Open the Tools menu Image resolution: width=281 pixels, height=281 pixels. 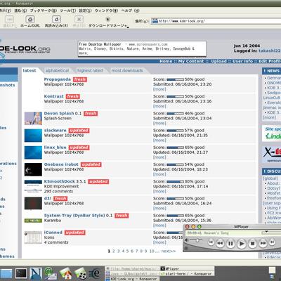point(67,11)
